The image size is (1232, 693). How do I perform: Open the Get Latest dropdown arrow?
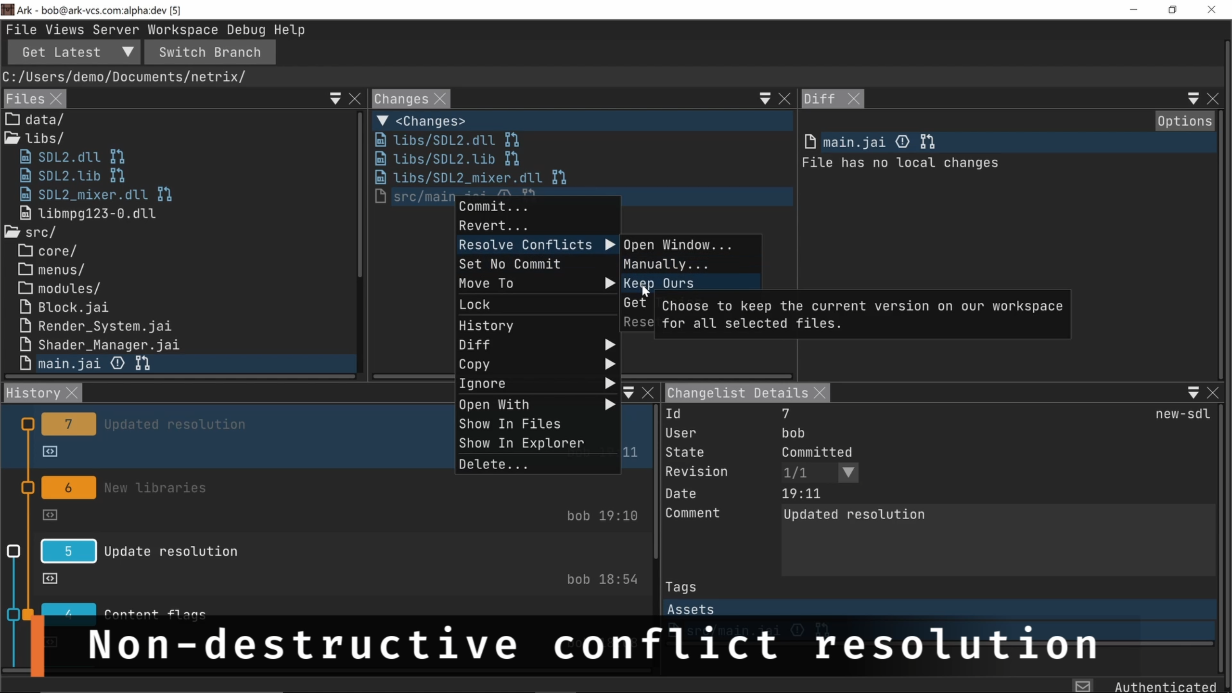click(128, 52)
